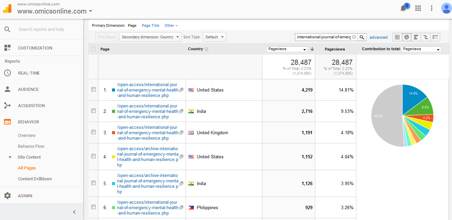452x220 pixels.
Task: Open the Contribution to total dropdown
Action: 421,49
